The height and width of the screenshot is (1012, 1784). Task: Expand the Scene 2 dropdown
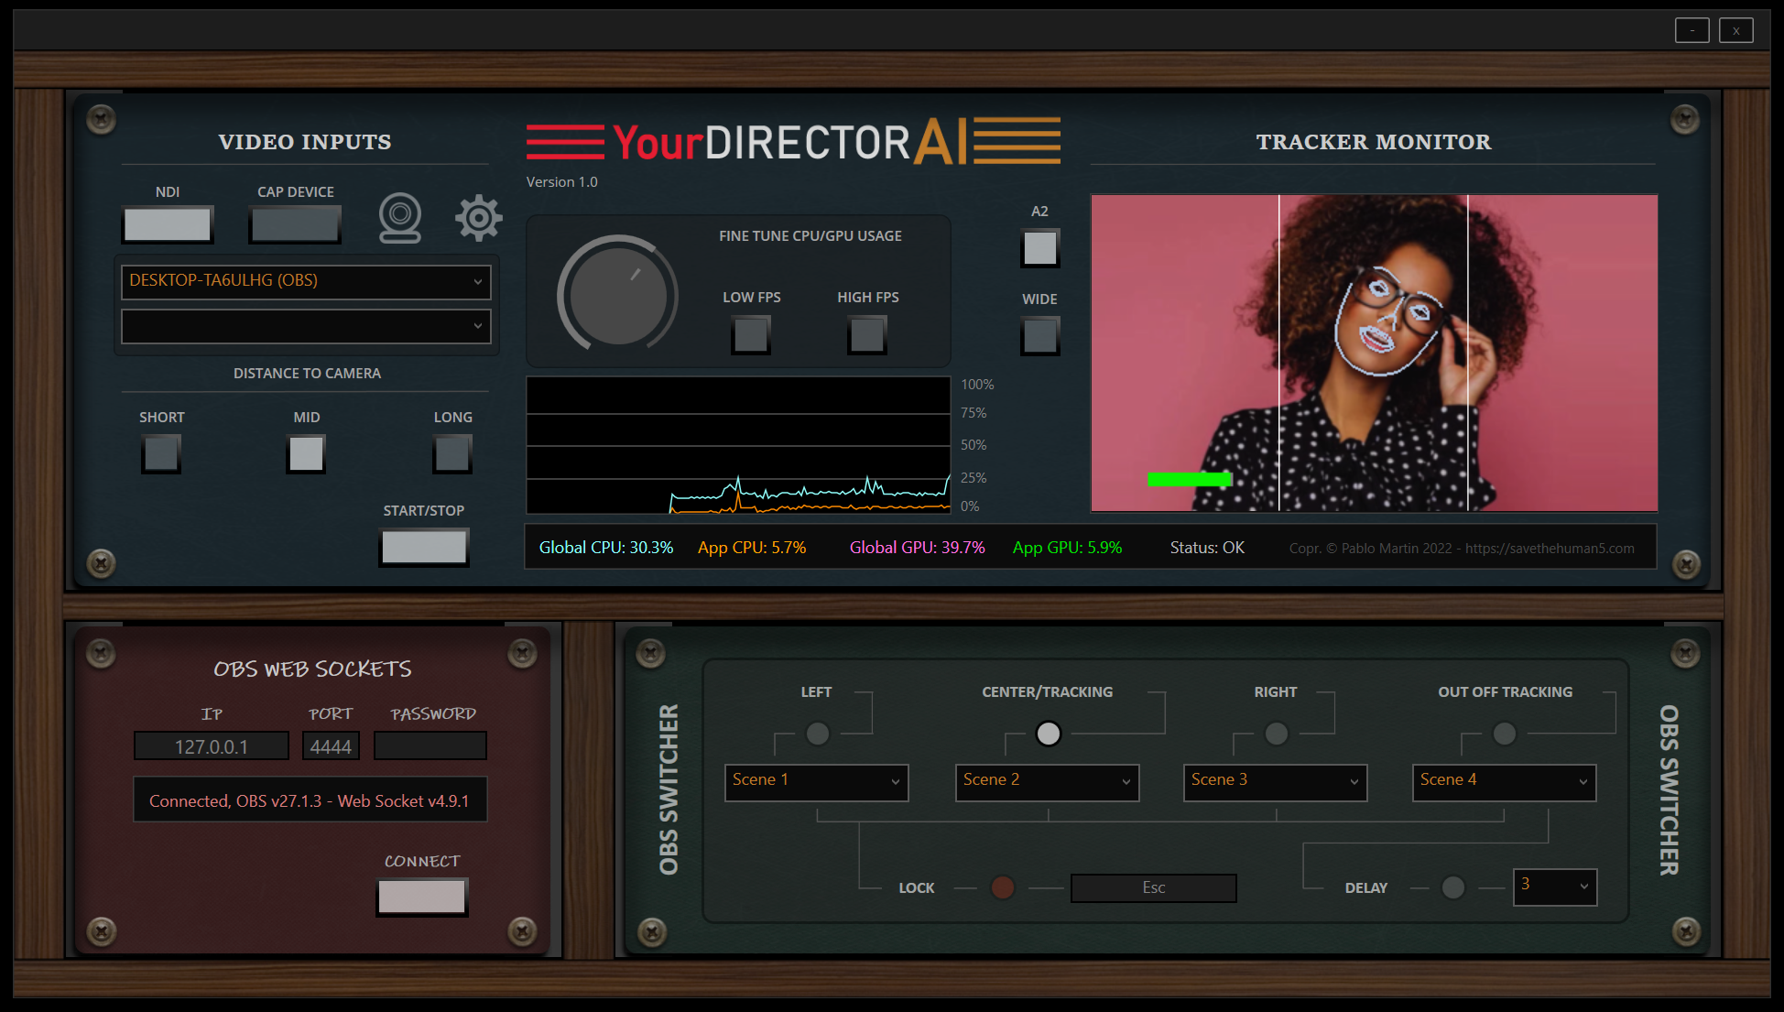[1048, 782]
